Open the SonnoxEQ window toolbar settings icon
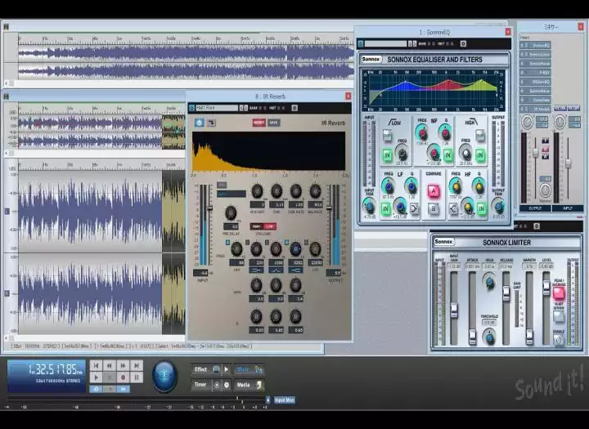Screen dimensions: 589x429 pyautogui.click(x=463, y=44)
